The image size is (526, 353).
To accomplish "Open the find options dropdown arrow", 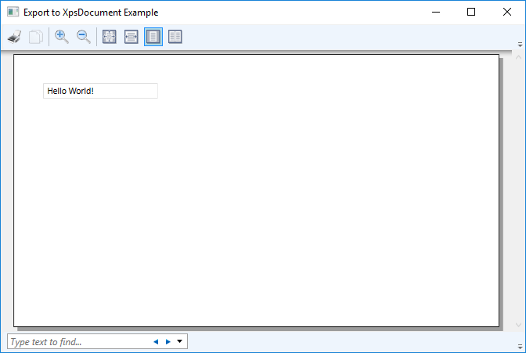I will point(180,342).
